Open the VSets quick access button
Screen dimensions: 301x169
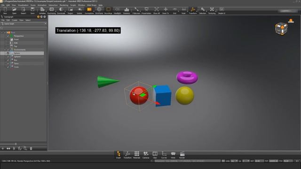pyautogui.click(x=173, y=155)
